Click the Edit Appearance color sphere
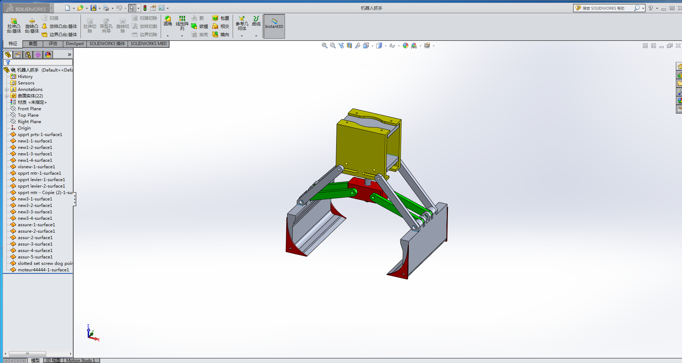The image size is (682, 363). click(405, 45)
